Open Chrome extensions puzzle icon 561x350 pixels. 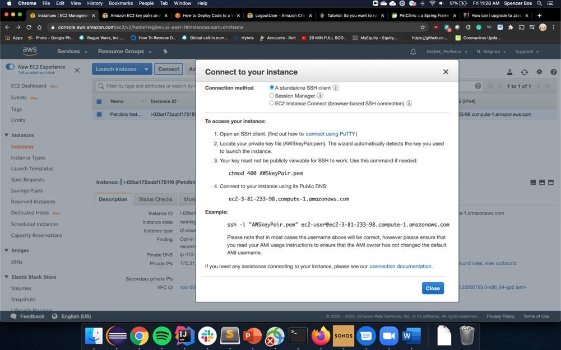(511, 27)
